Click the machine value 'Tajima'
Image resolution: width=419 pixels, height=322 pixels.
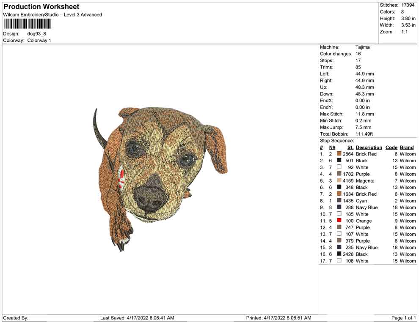click(362, 47)
